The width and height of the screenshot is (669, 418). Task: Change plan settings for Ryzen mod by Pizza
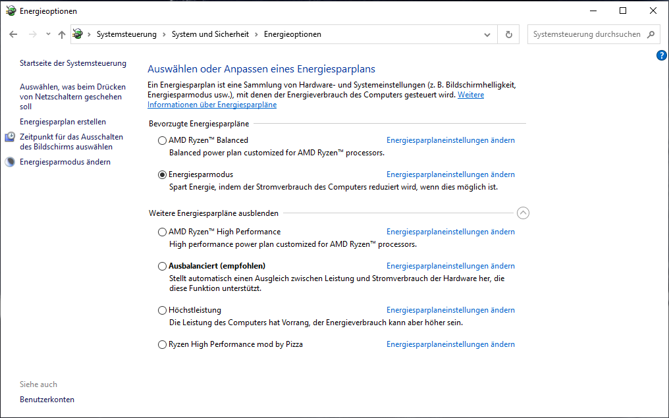(x=450, y=344)
